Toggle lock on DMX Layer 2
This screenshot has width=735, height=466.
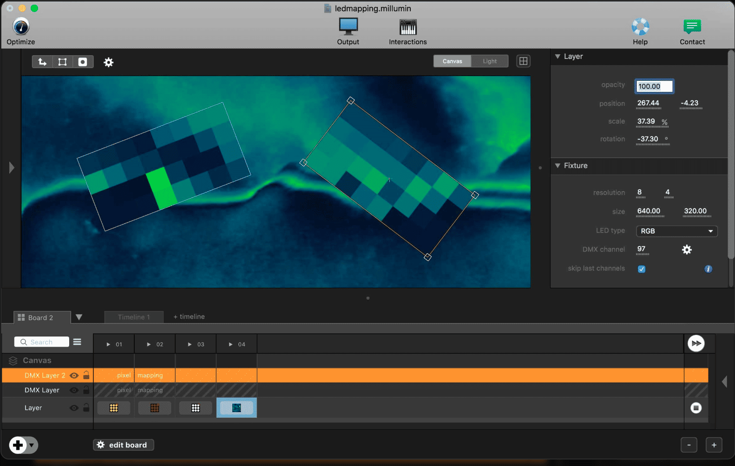tap(86, 375)
